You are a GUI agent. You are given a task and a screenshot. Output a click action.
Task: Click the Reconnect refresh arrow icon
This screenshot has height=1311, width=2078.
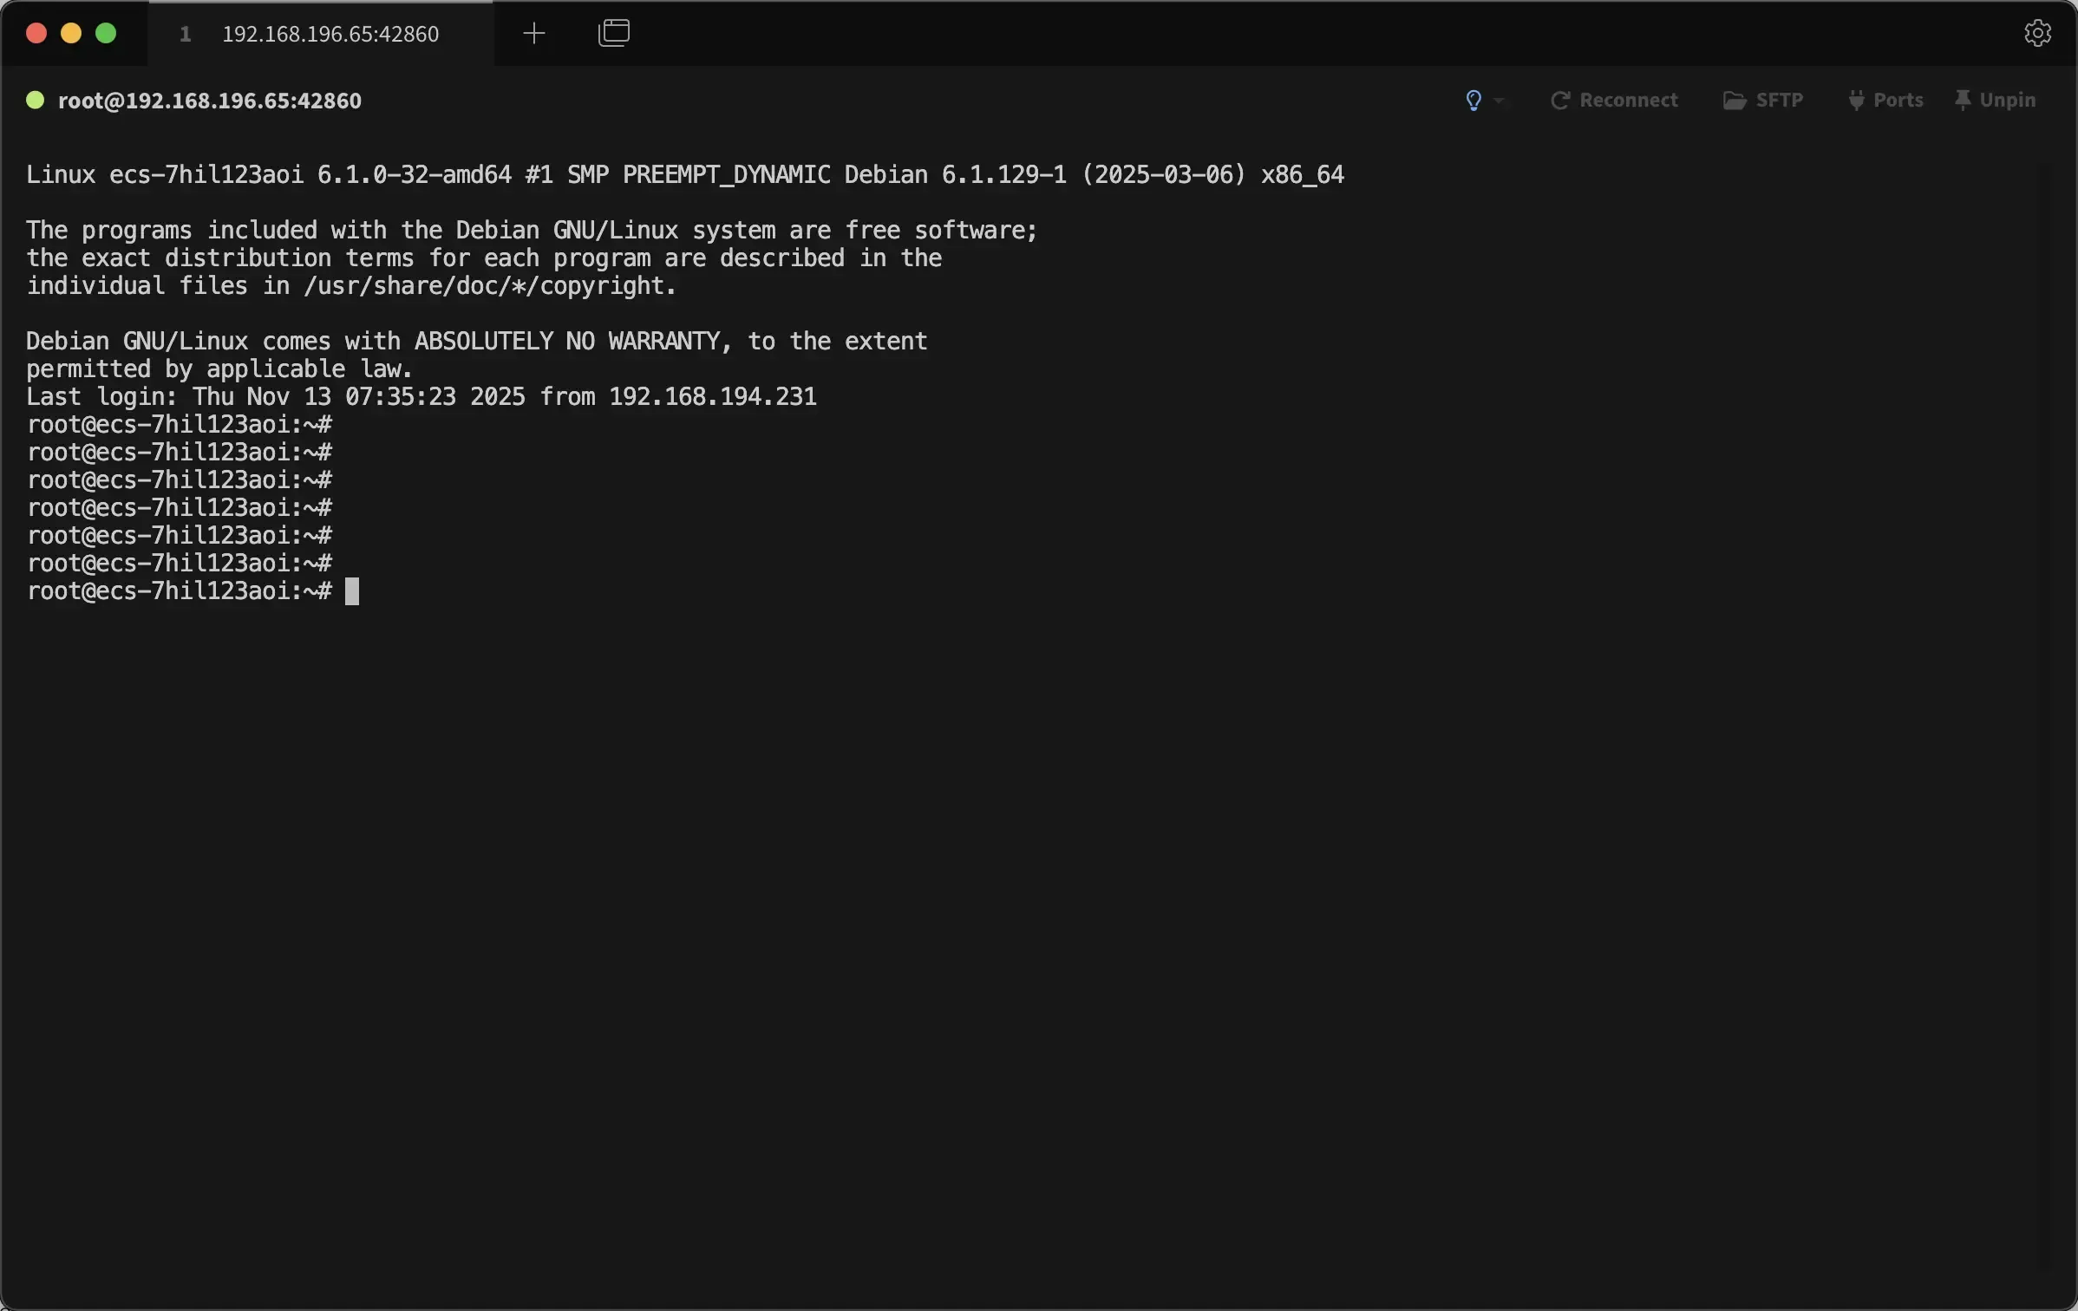1559,100
